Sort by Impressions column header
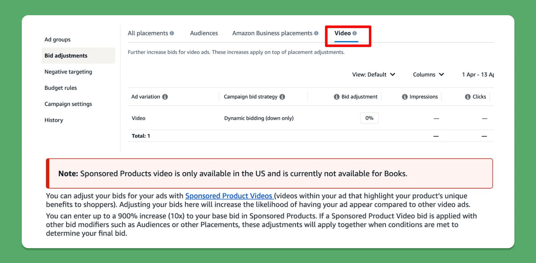 [424, 97]
